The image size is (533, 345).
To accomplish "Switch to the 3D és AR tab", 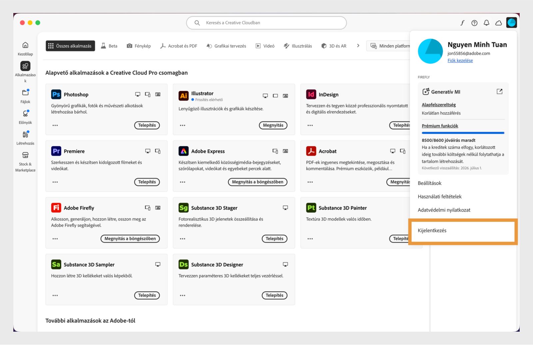I will click(x=334, y=46).
